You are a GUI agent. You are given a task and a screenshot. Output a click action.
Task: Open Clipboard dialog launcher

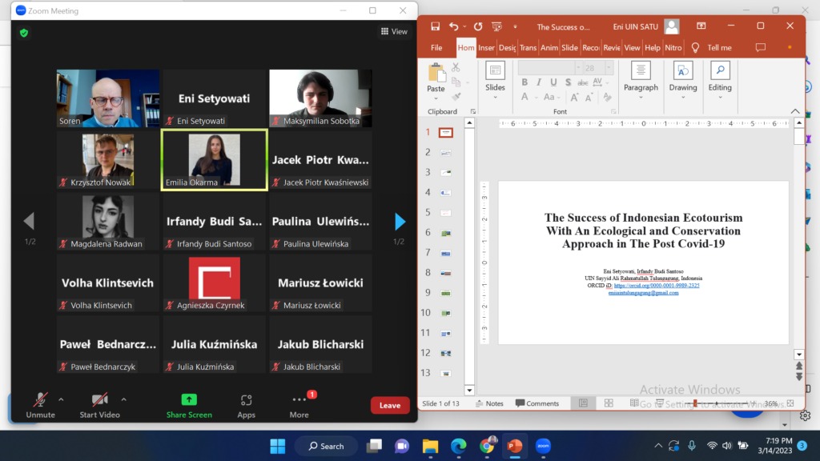472,111
